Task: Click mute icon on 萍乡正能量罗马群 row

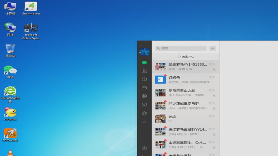Action: click(x=214, y=108)
